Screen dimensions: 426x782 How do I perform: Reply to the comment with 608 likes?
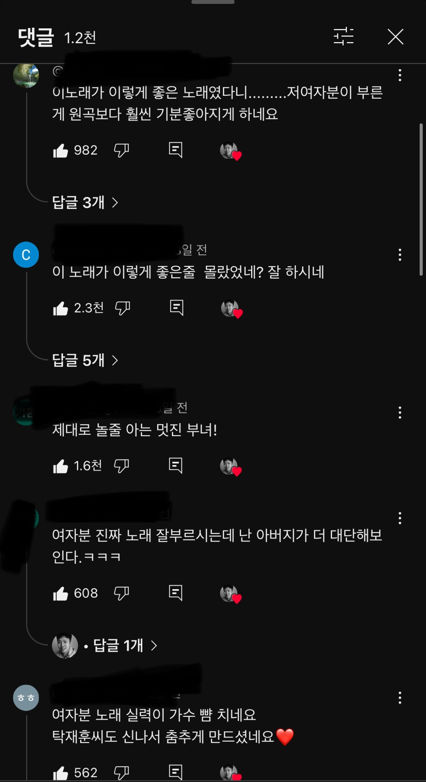(176, 593)
